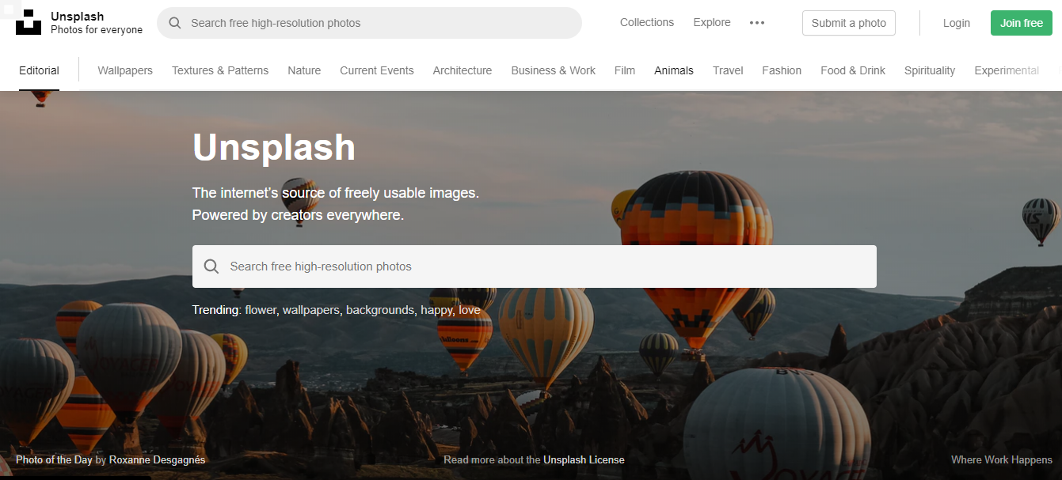Select the Architecture category
The width and height of the screenshot is (1062, 480).
pos(462,70)
